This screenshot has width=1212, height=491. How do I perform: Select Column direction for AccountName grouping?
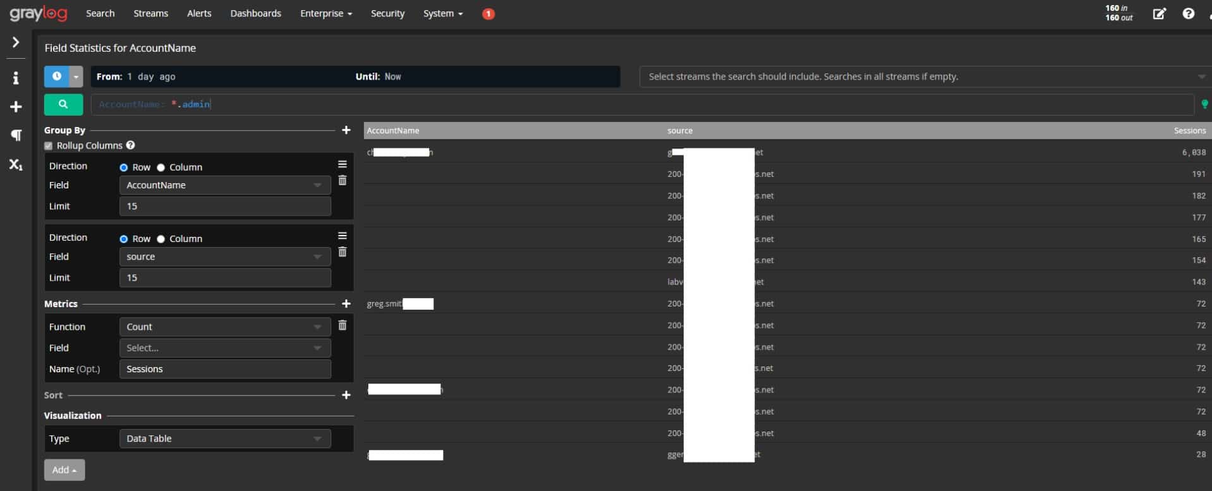[161, 167]
